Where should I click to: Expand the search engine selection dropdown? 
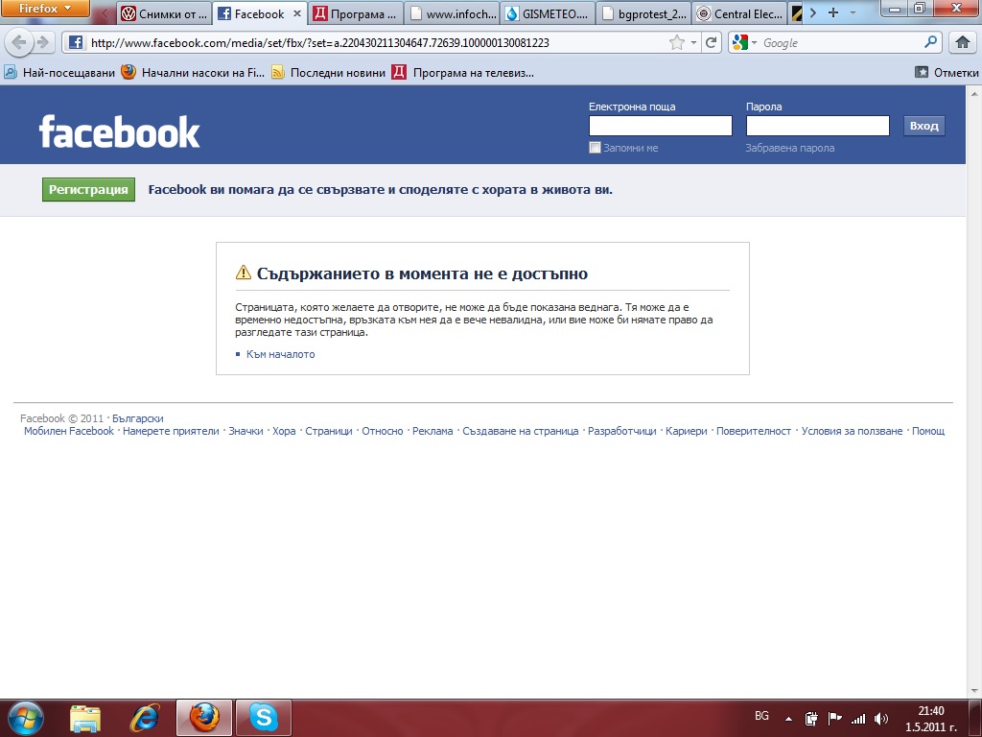pyautogui.click(x=745, y=43)
